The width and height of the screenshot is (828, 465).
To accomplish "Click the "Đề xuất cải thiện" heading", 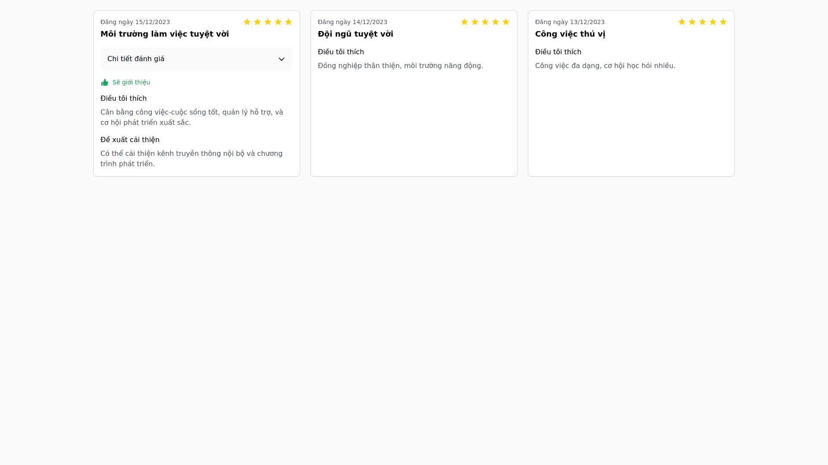I will tap(130, 140).
